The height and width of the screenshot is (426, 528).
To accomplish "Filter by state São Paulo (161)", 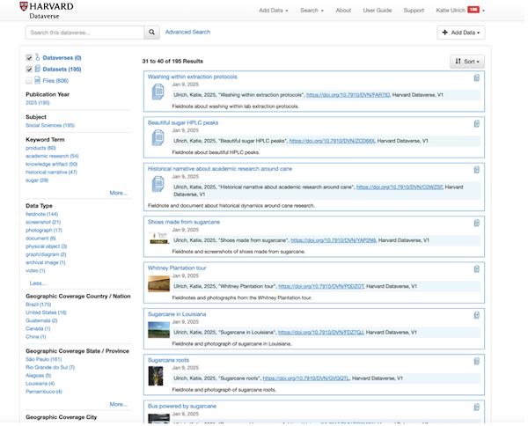I will pyautogui.click(x=44, y=359).
